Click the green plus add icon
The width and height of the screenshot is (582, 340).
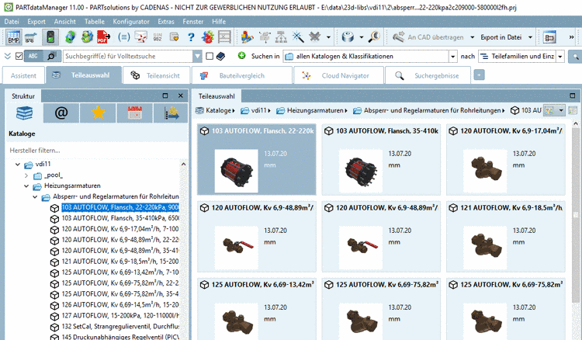(241, 56)
